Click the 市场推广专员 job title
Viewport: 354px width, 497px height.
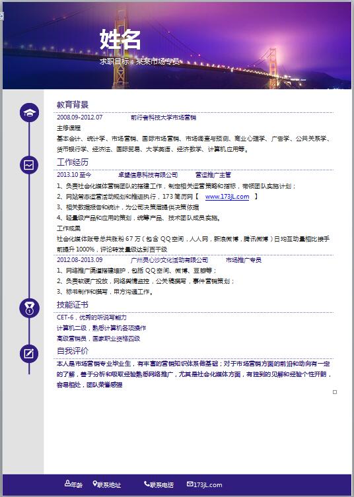pyautogui.click(x=243, y=260)
